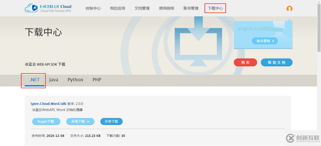Switch to the Python tab
321x146 pixels.
pos(75,80)
